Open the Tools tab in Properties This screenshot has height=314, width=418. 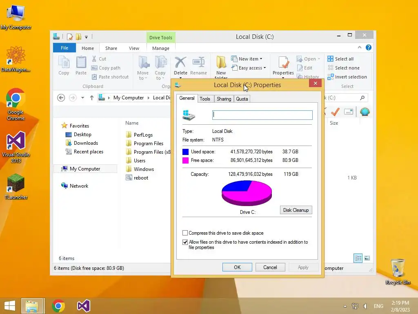coord(205,99)
